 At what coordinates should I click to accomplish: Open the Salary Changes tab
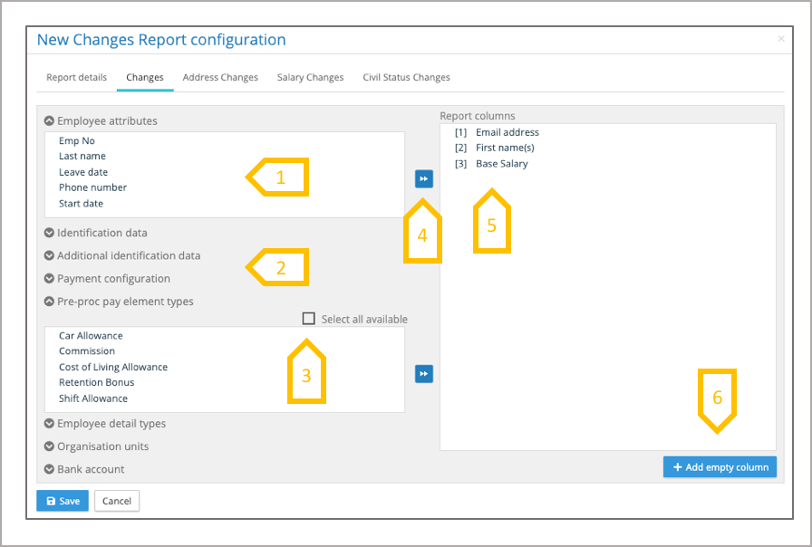click(310, 78)
